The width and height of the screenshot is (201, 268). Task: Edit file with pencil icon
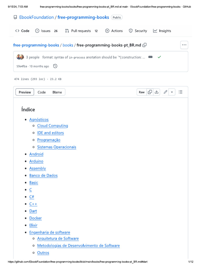[x=165, y=92]
